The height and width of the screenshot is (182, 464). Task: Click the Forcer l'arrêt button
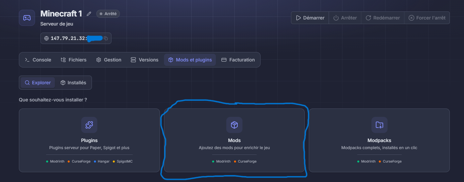(427, 18)
